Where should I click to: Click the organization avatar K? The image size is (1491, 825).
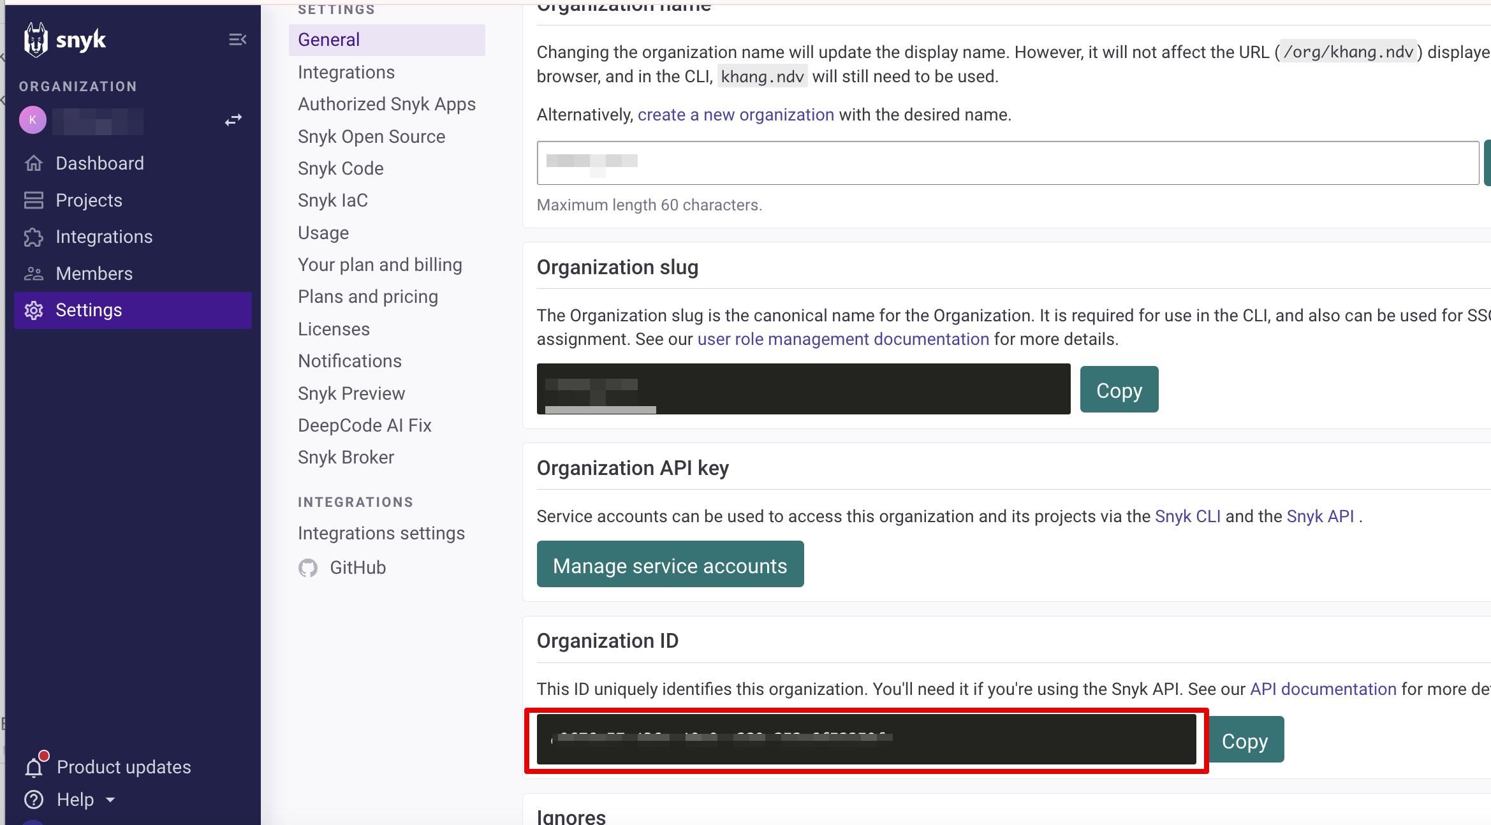tap(33, 120)
